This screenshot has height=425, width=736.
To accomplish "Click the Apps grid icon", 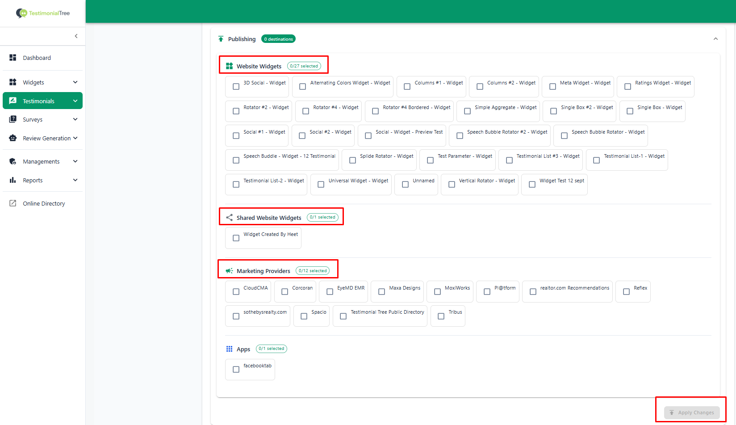I will coord(230,349).
